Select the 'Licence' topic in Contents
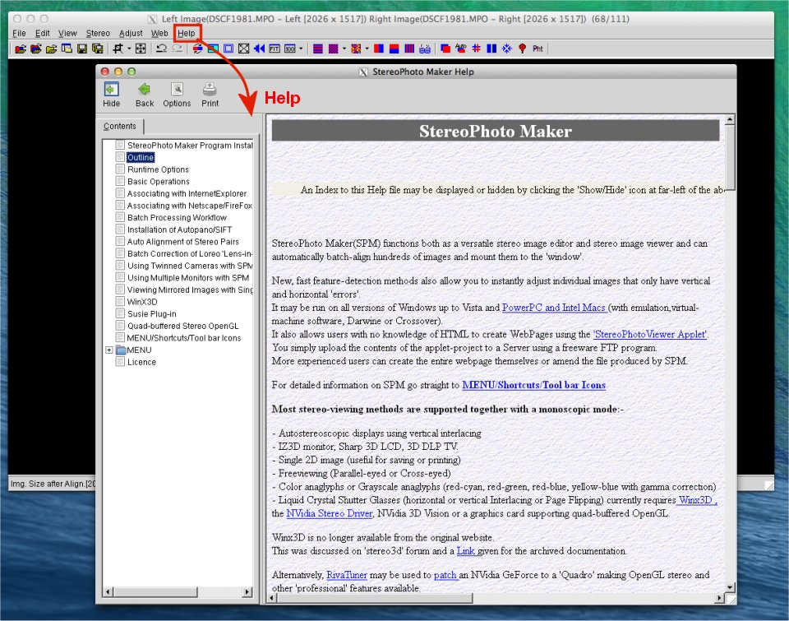789x621 pixels. 141,362
